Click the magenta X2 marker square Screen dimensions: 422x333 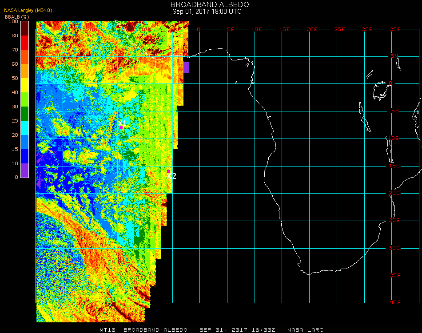(x=168, y=171)
